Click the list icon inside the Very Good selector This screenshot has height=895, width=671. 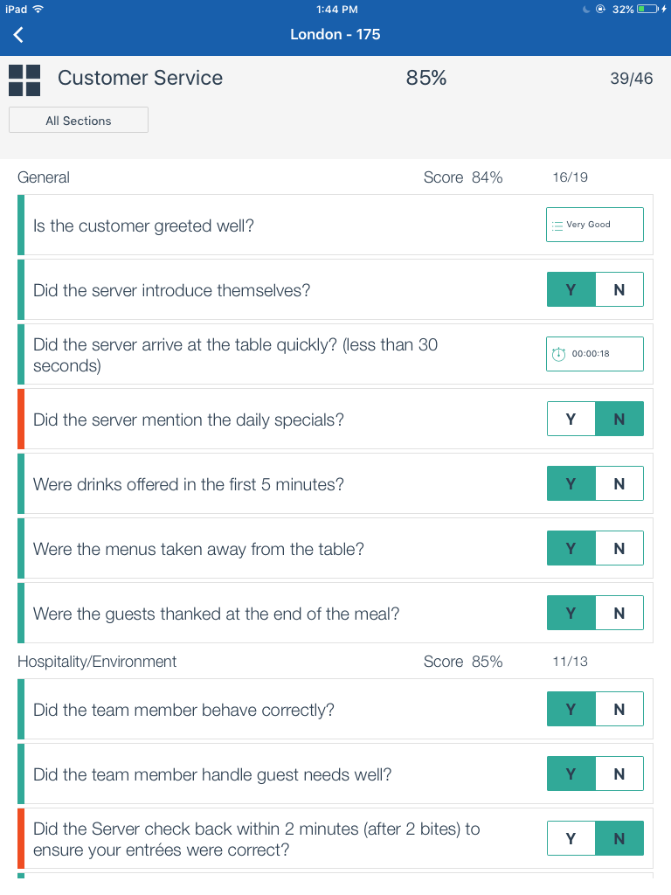(559, 224)
